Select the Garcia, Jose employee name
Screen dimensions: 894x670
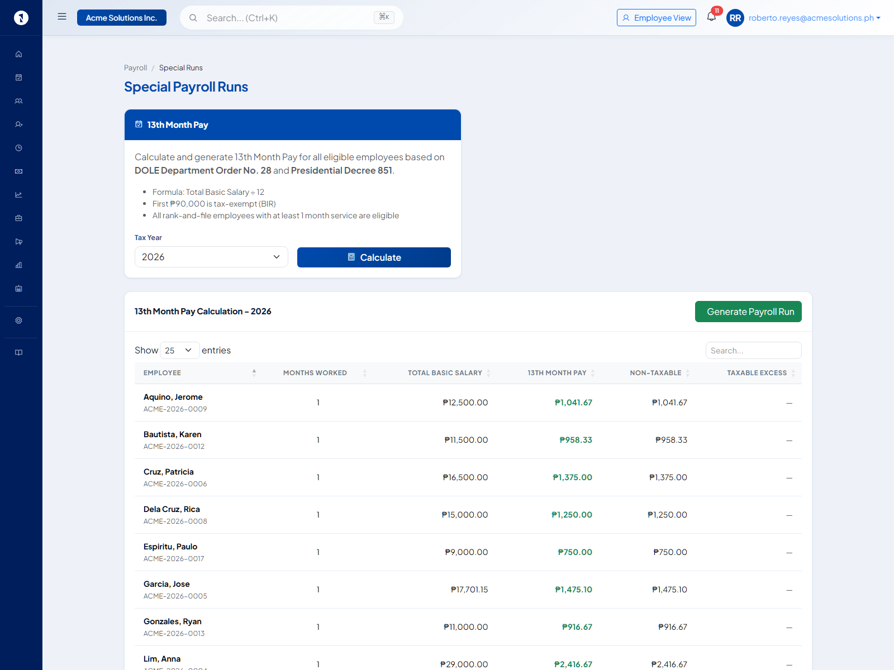pos(167,584)
